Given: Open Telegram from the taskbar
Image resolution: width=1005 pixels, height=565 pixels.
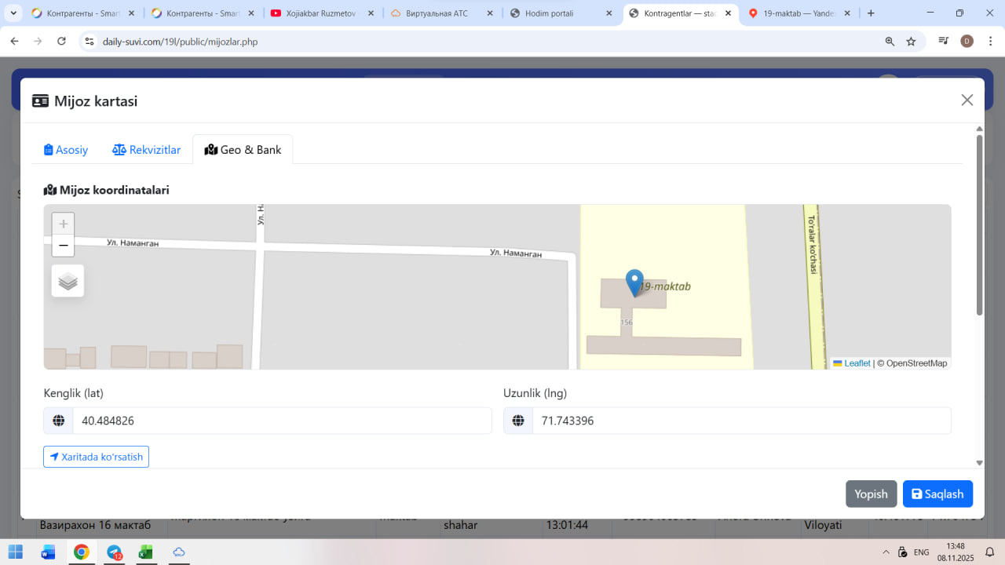Looking at the screenshot, I should pos(115,552).
